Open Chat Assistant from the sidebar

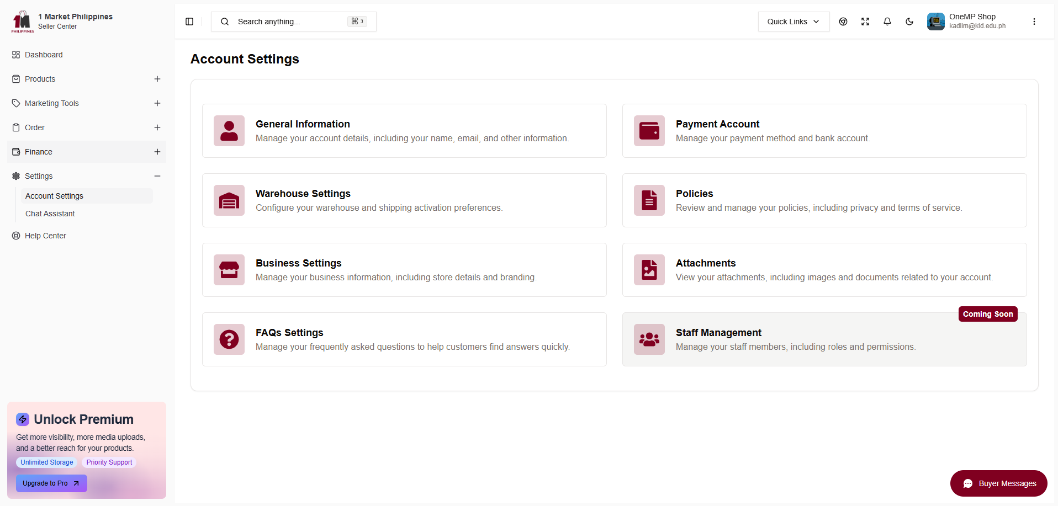coord(50,214)
